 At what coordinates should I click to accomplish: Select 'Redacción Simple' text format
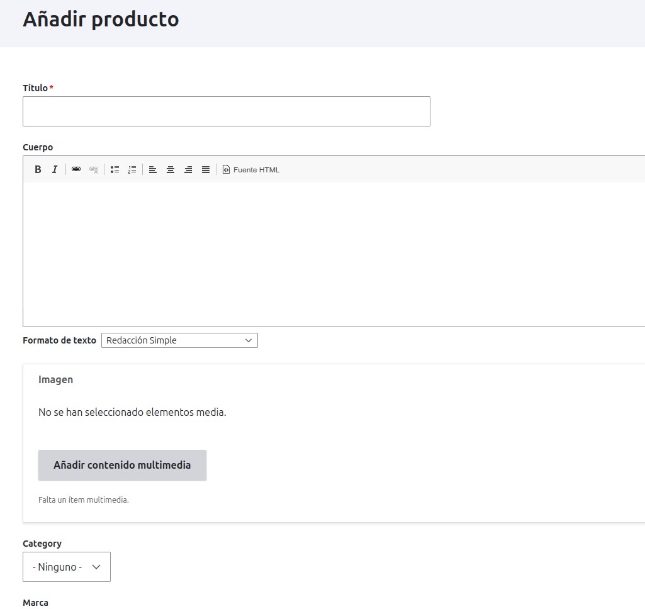(179, 340)
